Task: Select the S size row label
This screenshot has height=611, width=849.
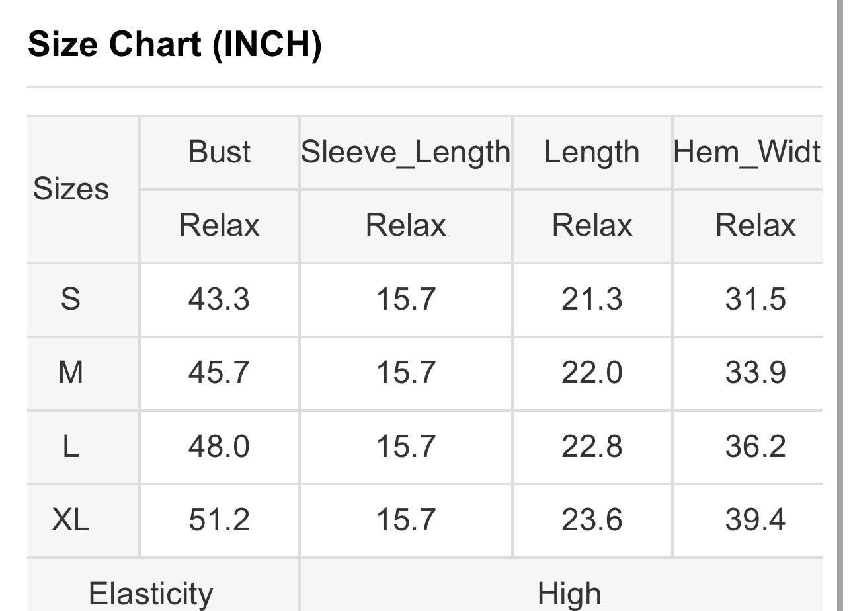Action: coord(71,300)
